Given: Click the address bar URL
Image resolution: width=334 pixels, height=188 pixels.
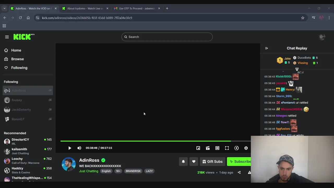Looking at the screenshot, I should click(x=87, y=18).
